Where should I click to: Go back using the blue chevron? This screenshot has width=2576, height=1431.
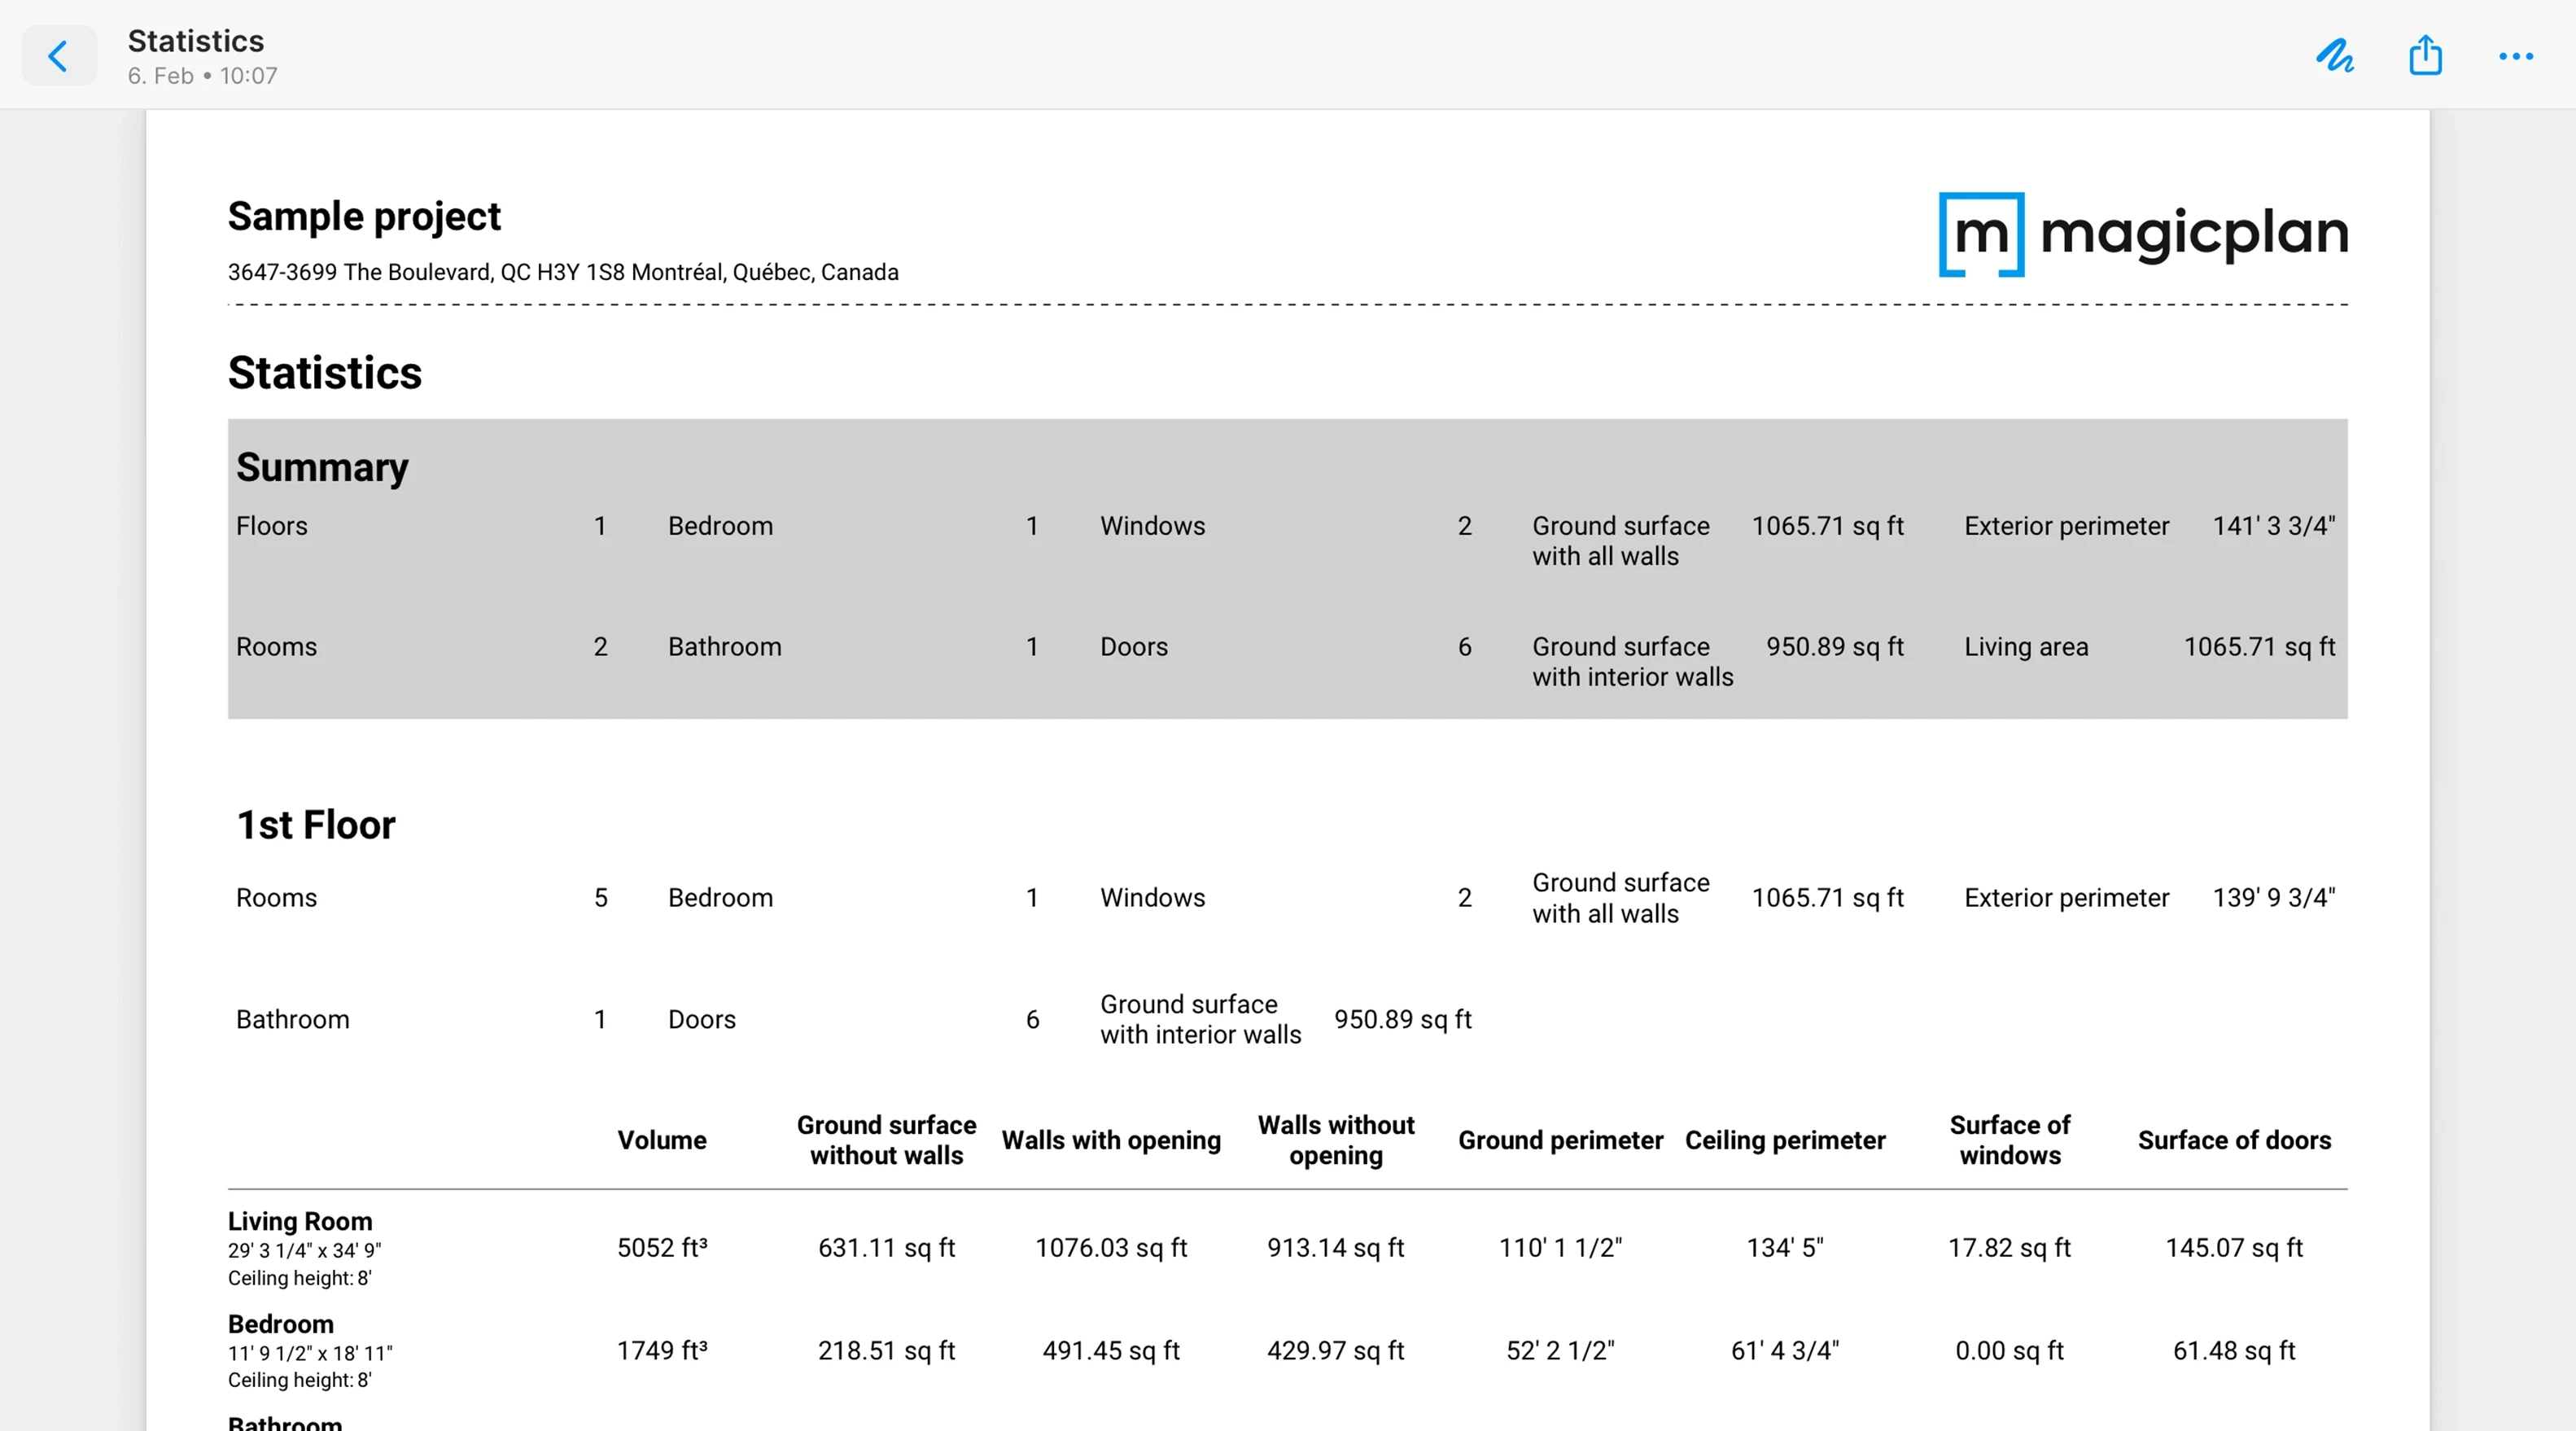[59, 56]
